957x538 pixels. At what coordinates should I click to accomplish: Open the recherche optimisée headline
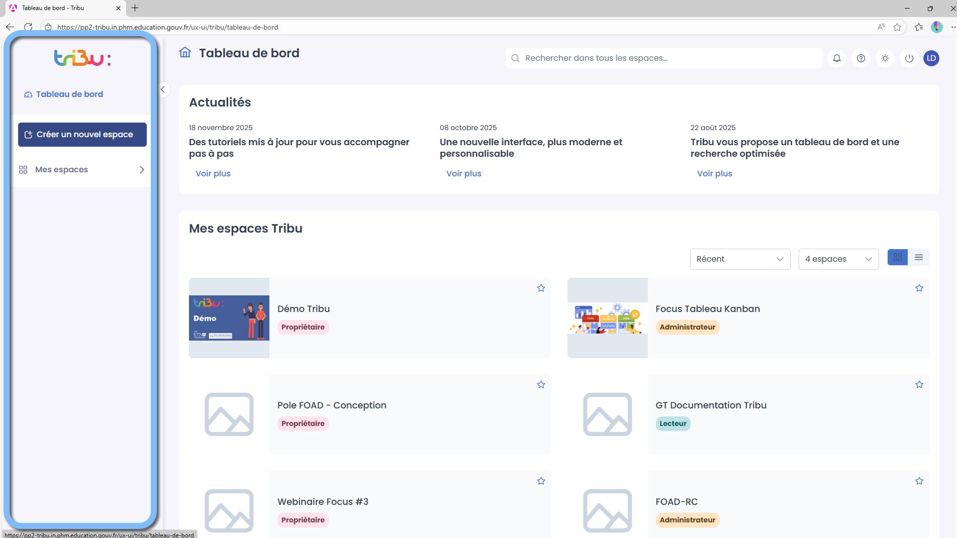[x=795, y=148]
